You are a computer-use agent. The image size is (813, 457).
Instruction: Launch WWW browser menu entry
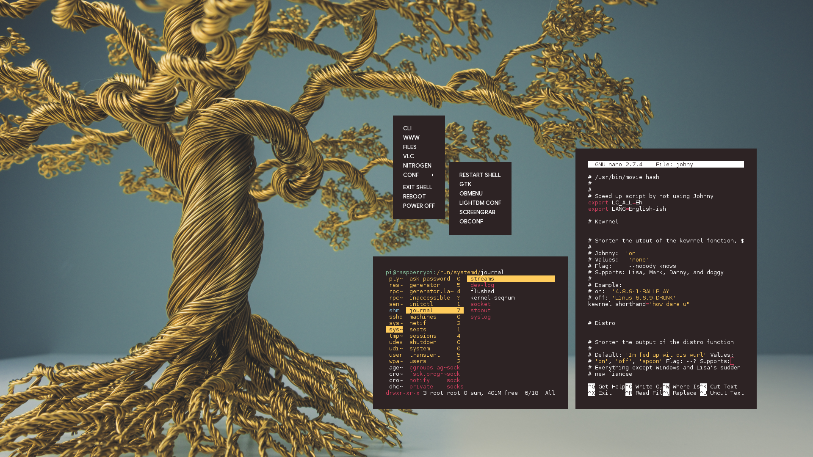coord(411,138)
